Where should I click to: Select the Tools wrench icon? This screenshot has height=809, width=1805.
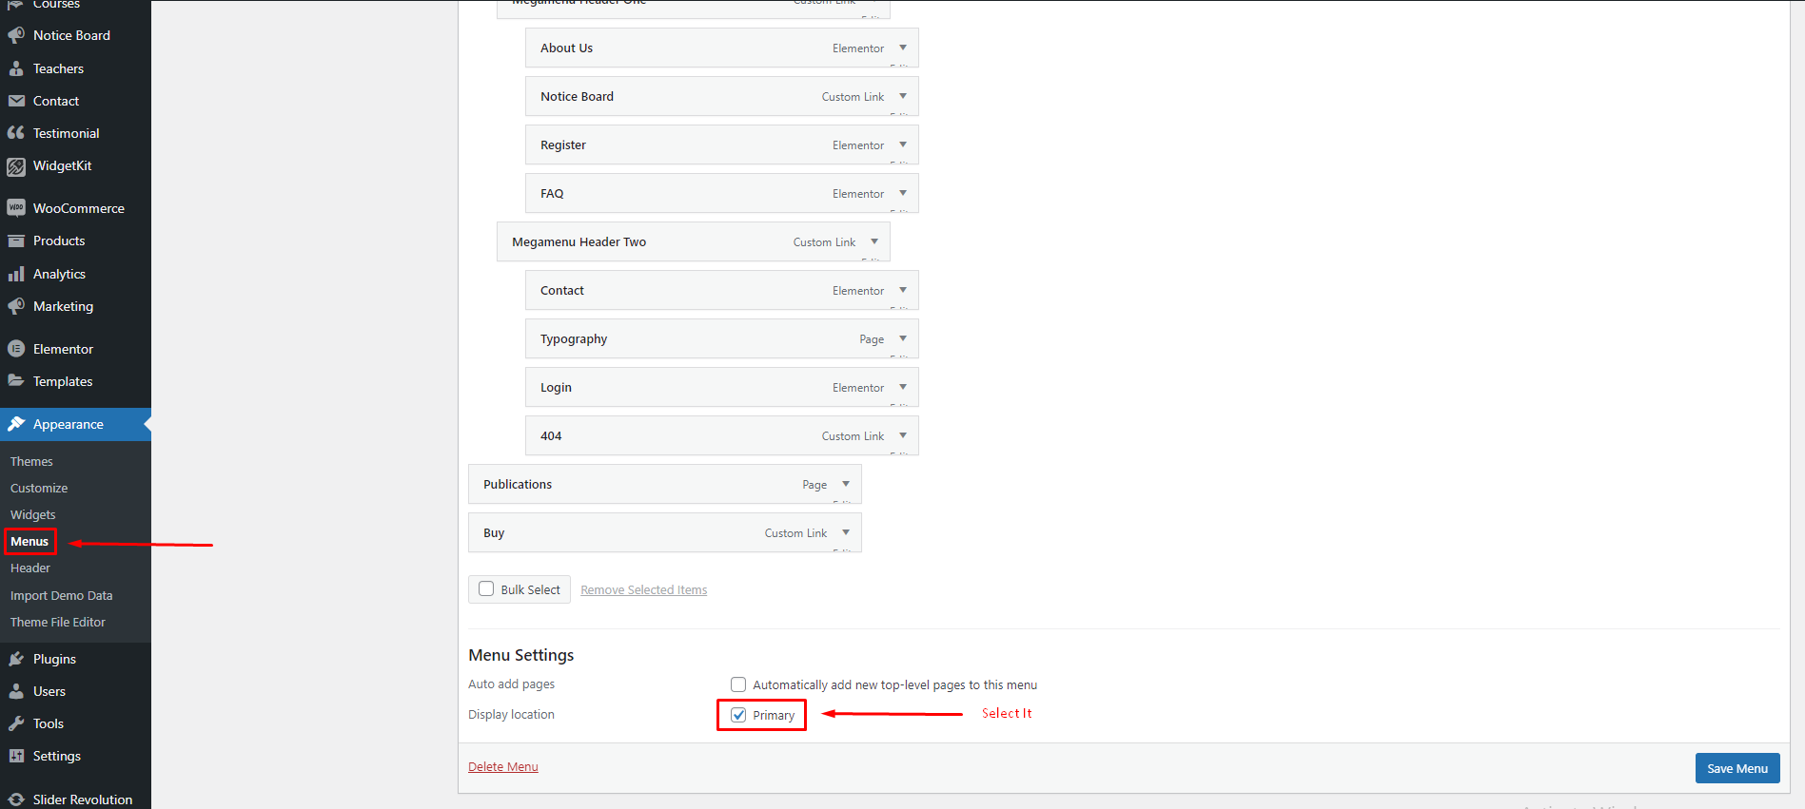(16, 723)
